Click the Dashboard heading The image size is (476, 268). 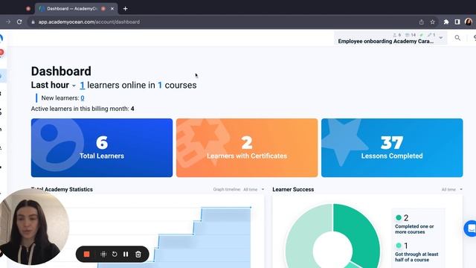pos(61,71)
